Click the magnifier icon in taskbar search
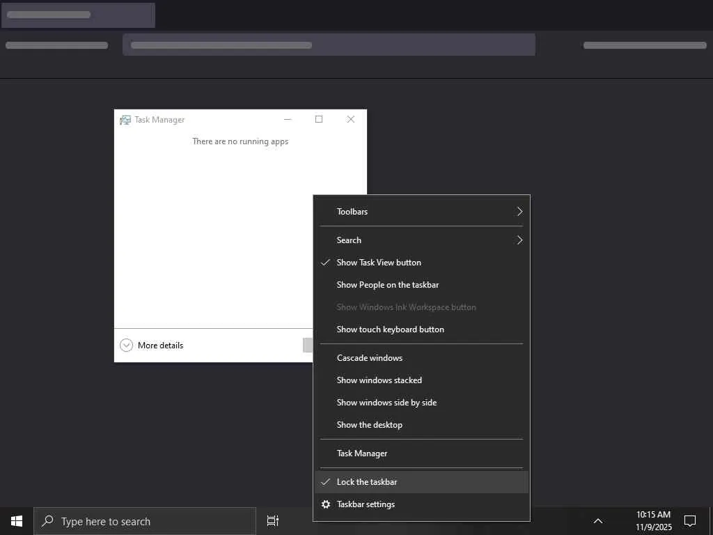713x535 pixels. pyautogui.click(x=48, y=521)
